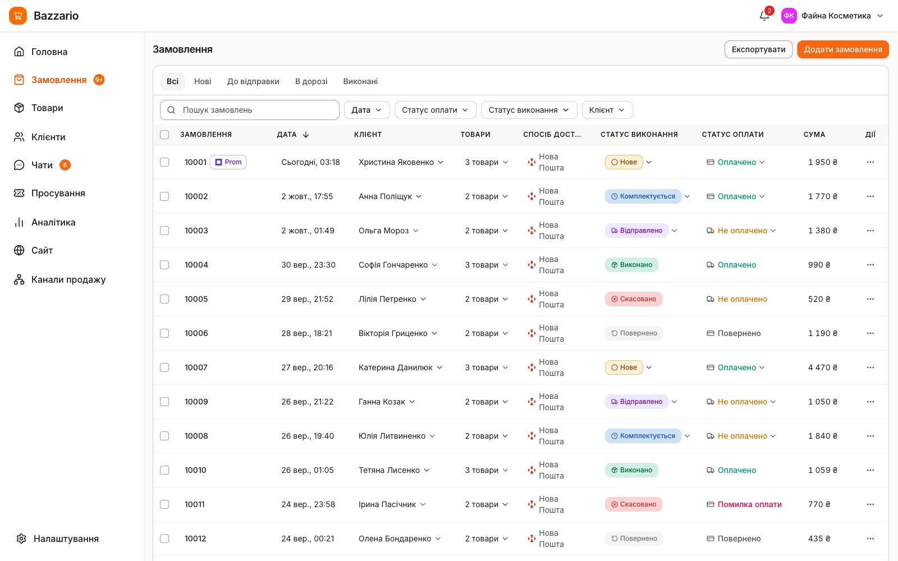Viewport: 898px width, 561px height.
Task: Open the three-dot menu for order 10011
Action: (x=870, y=504)
